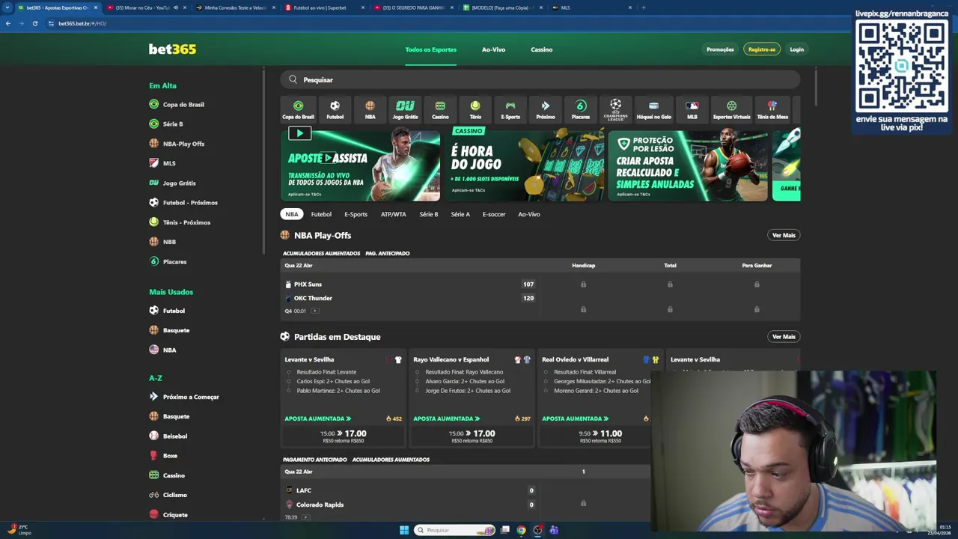
Task: Select the Série A filter tab
Action: pos(460,214)
